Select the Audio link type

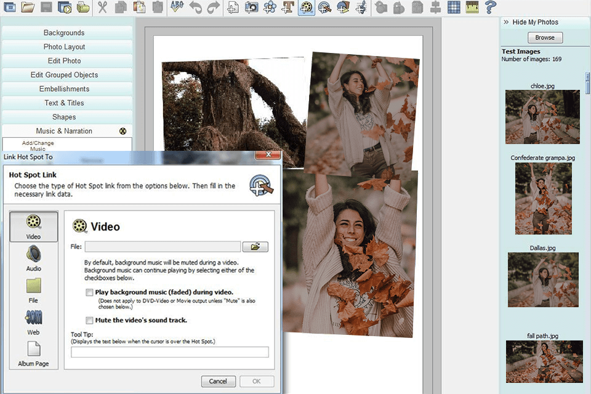tap(33, 259)
